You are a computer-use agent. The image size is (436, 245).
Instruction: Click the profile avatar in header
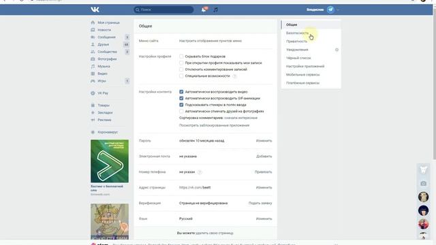330,10
